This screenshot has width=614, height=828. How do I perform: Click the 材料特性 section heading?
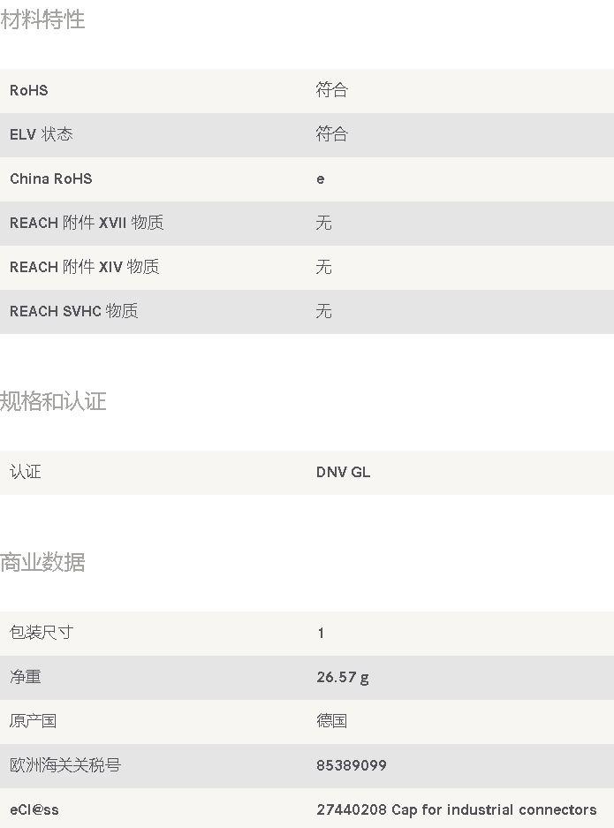(x=42, y=20)
